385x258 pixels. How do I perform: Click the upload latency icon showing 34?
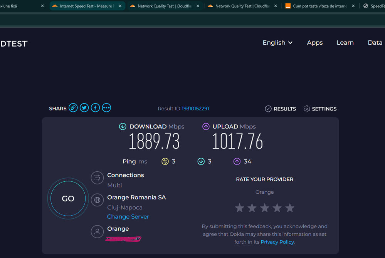point(237,161)
